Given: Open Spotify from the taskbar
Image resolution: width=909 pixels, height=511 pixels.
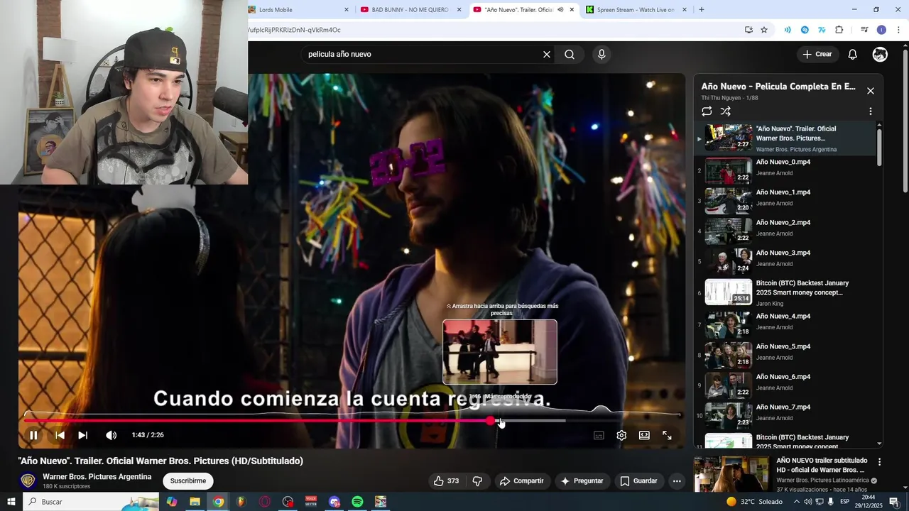Looking at the screenshot, I should (x=358, y=502).
